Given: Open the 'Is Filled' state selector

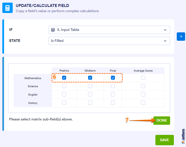Looking at the screenshot, I should 109,41.
